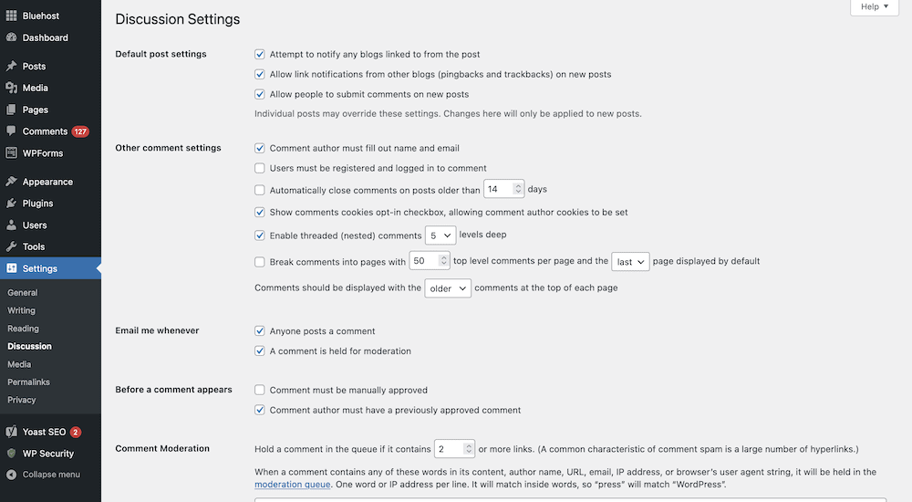Click the Media icon in sidebar
This screenshot has height=502, width=912.
coord(11,89)
